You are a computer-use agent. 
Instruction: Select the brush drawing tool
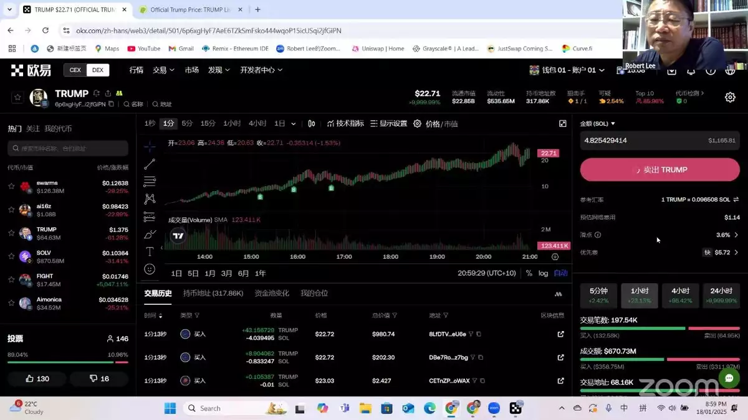tap(150, 234)
